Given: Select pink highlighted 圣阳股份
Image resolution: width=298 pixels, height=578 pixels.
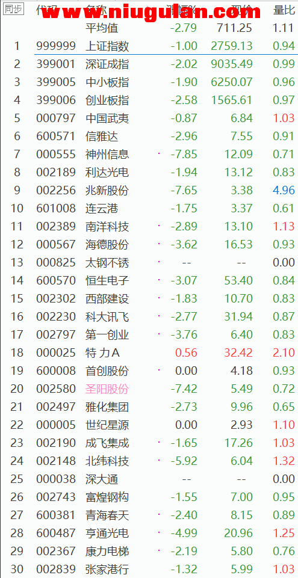Looking at the screenshot, I should point(107,389).
